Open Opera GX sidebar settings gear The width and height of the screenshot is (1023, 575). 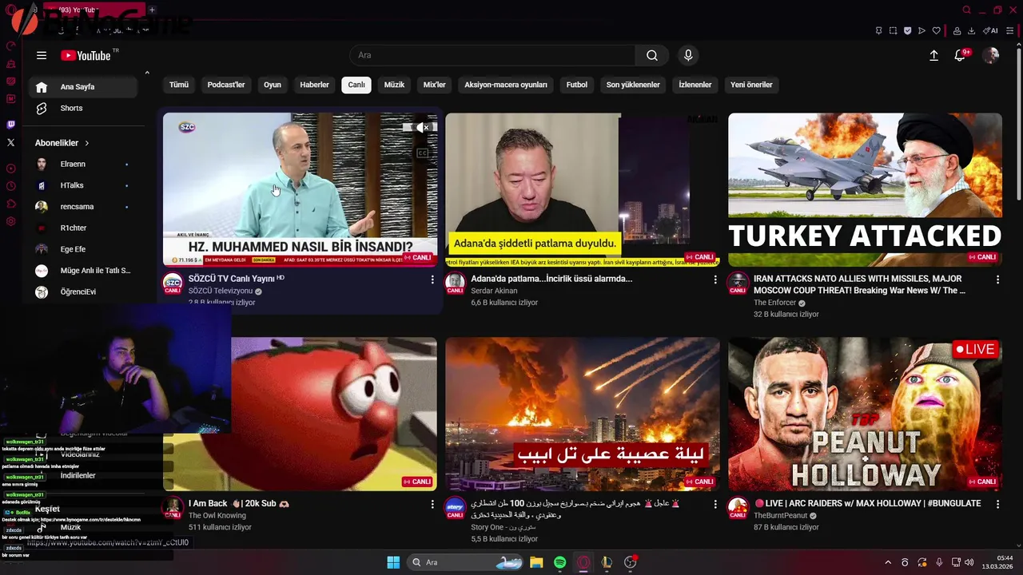click(x=10, y=221)
